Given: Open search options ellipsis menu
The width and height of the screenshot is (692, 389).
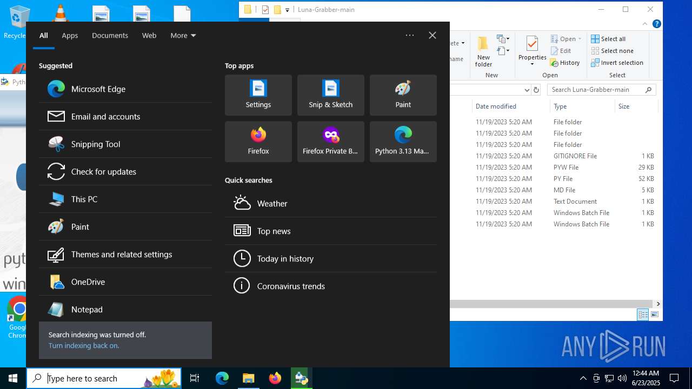Looking at the screenshot, I should (410, 35).
